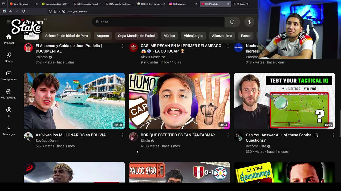Open title Así viven los MILLONARIOS en BOLIVIA
Viewport: 341px width, 191px height.
click(x=71, y=135)
